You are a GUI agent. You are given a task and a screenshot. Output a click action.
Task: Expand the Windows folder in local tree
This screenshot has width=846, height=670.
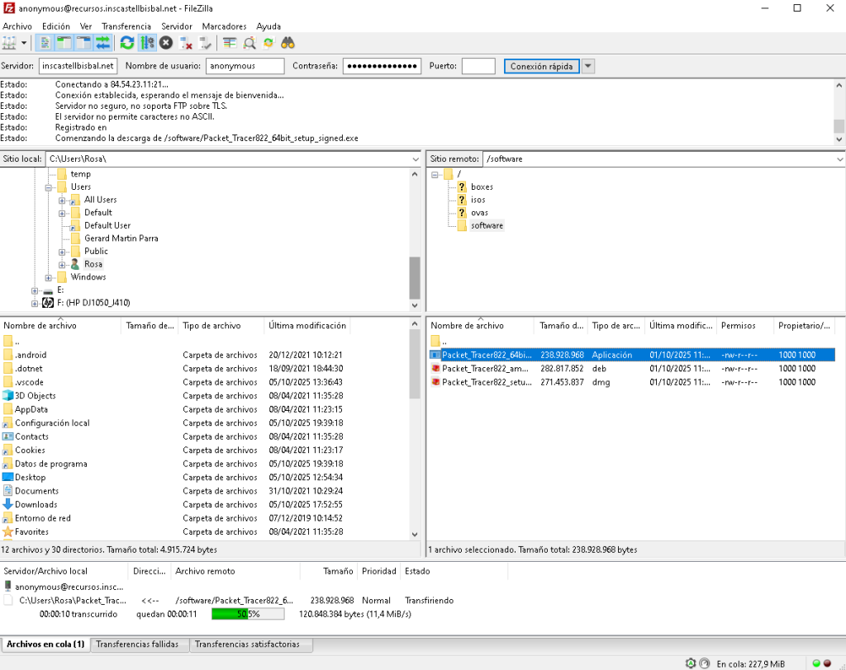point(50,277)
